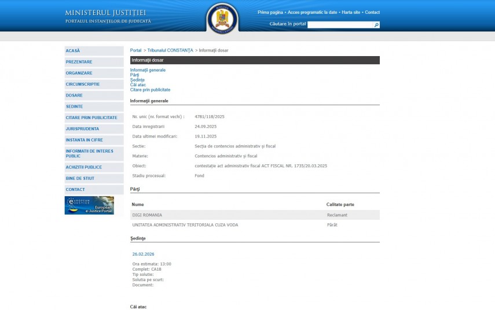This screenshot has height=310, width=495.
Task: Jump to Căi atac section anchor link
Action: pyautogui.click(x=138, y=85)
